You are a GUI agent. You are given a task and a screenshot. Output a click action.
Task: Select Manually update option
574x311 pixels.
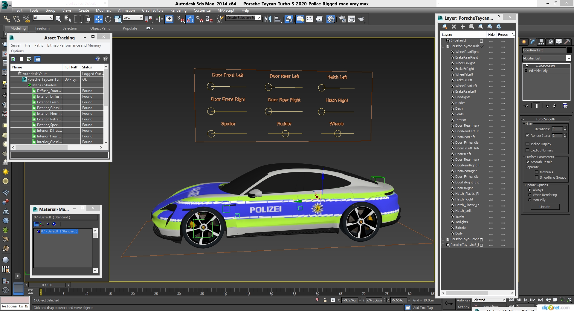pyautogui.click(x=529, y=200)
